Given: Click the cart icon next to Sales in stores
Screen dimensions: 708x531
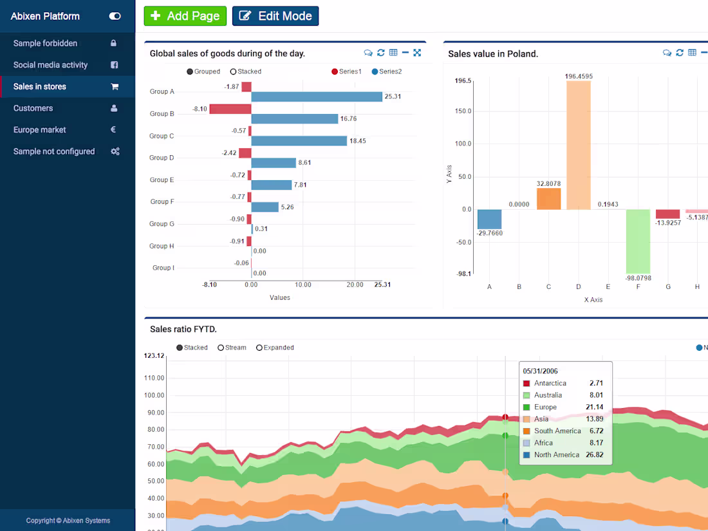Looking at the screenshot, I should tap(116, 86).
